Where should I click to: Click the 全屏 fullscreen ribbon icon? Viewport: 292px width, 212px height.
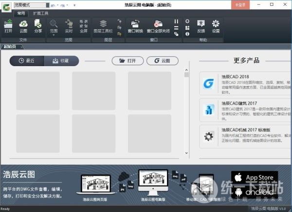[83, 26]
